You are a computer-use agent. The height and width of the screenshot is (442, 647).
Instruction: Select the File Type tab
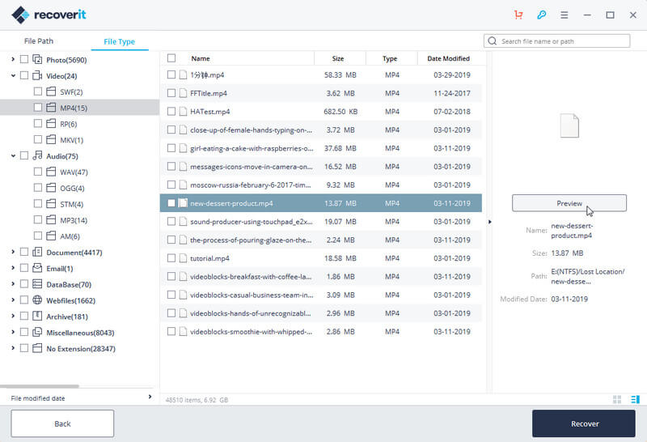click(x=119, y=41)
